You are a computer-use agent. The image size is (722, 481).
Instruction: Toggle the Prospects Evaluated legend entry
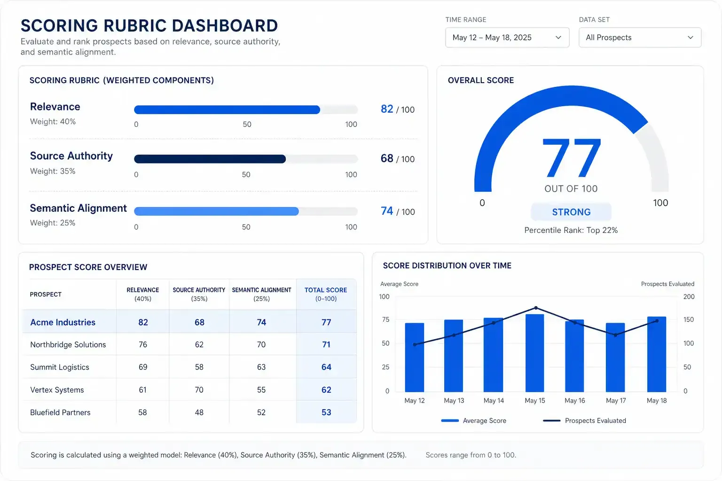click(x=584, y=421)
